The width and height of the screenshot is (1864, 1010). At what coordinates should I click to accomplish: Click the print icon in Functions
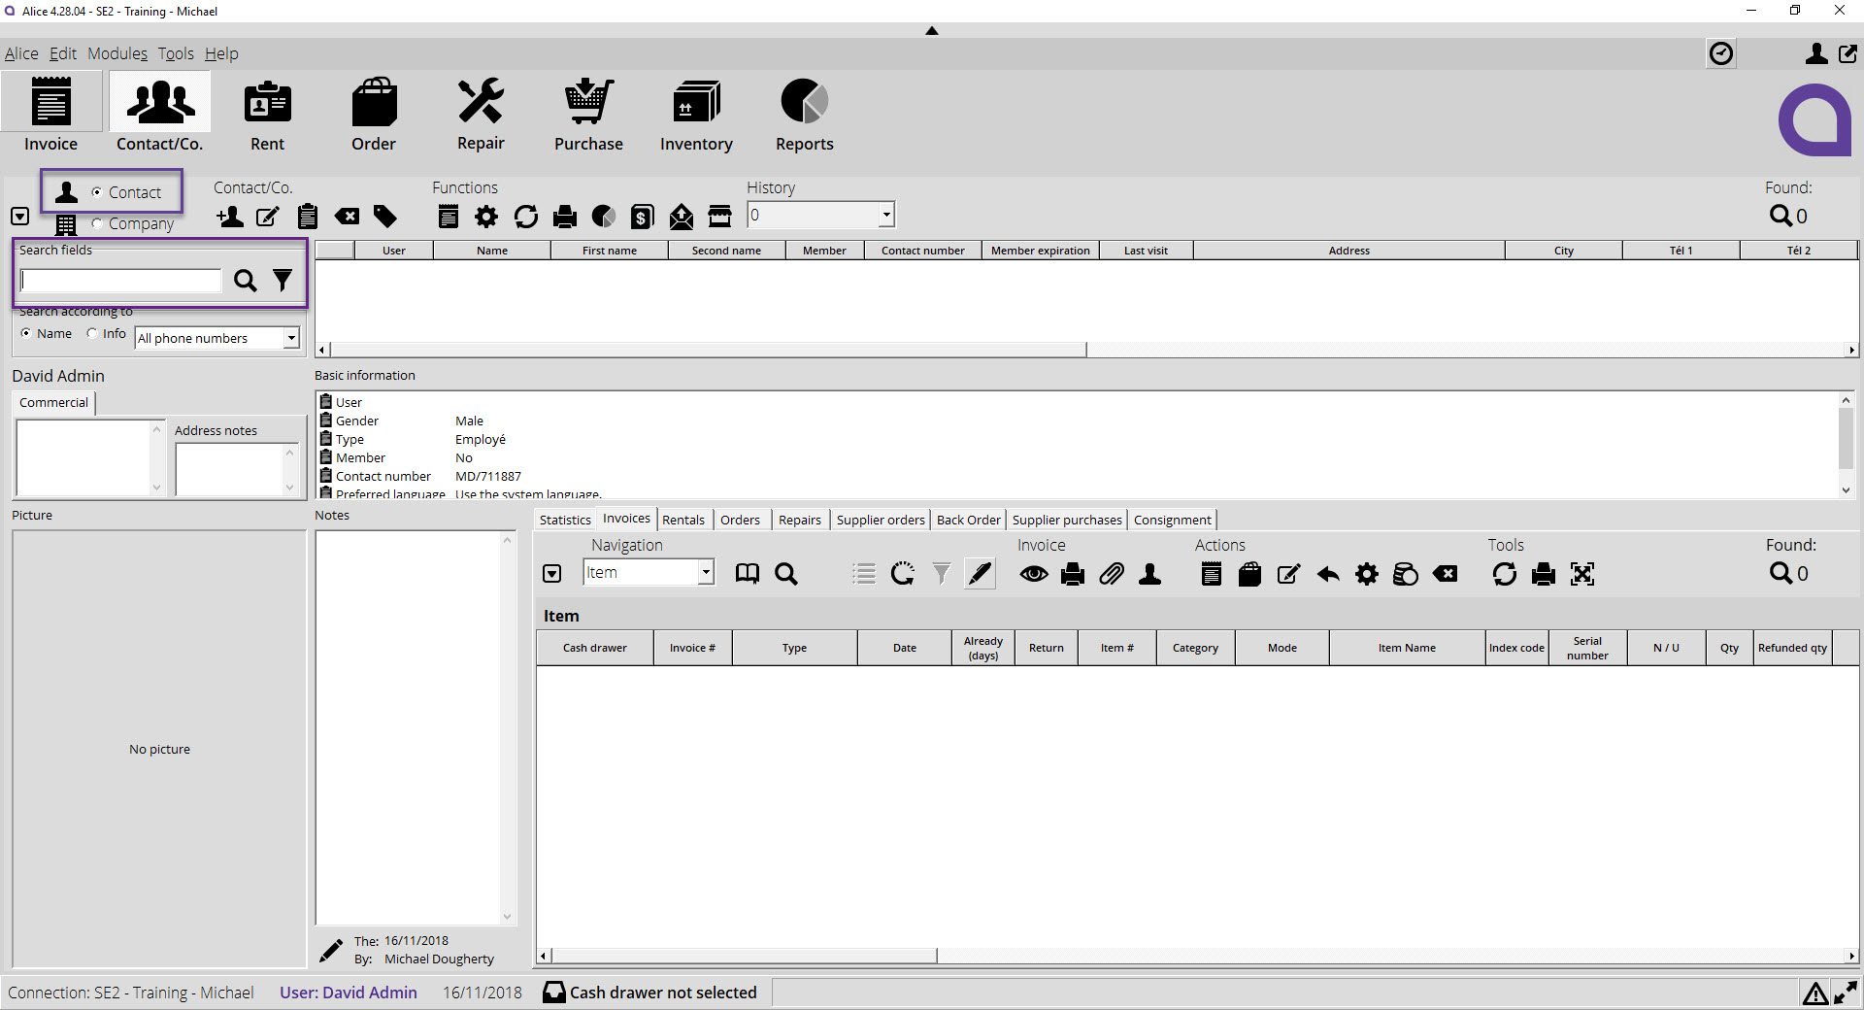click(x=566, y=217)
